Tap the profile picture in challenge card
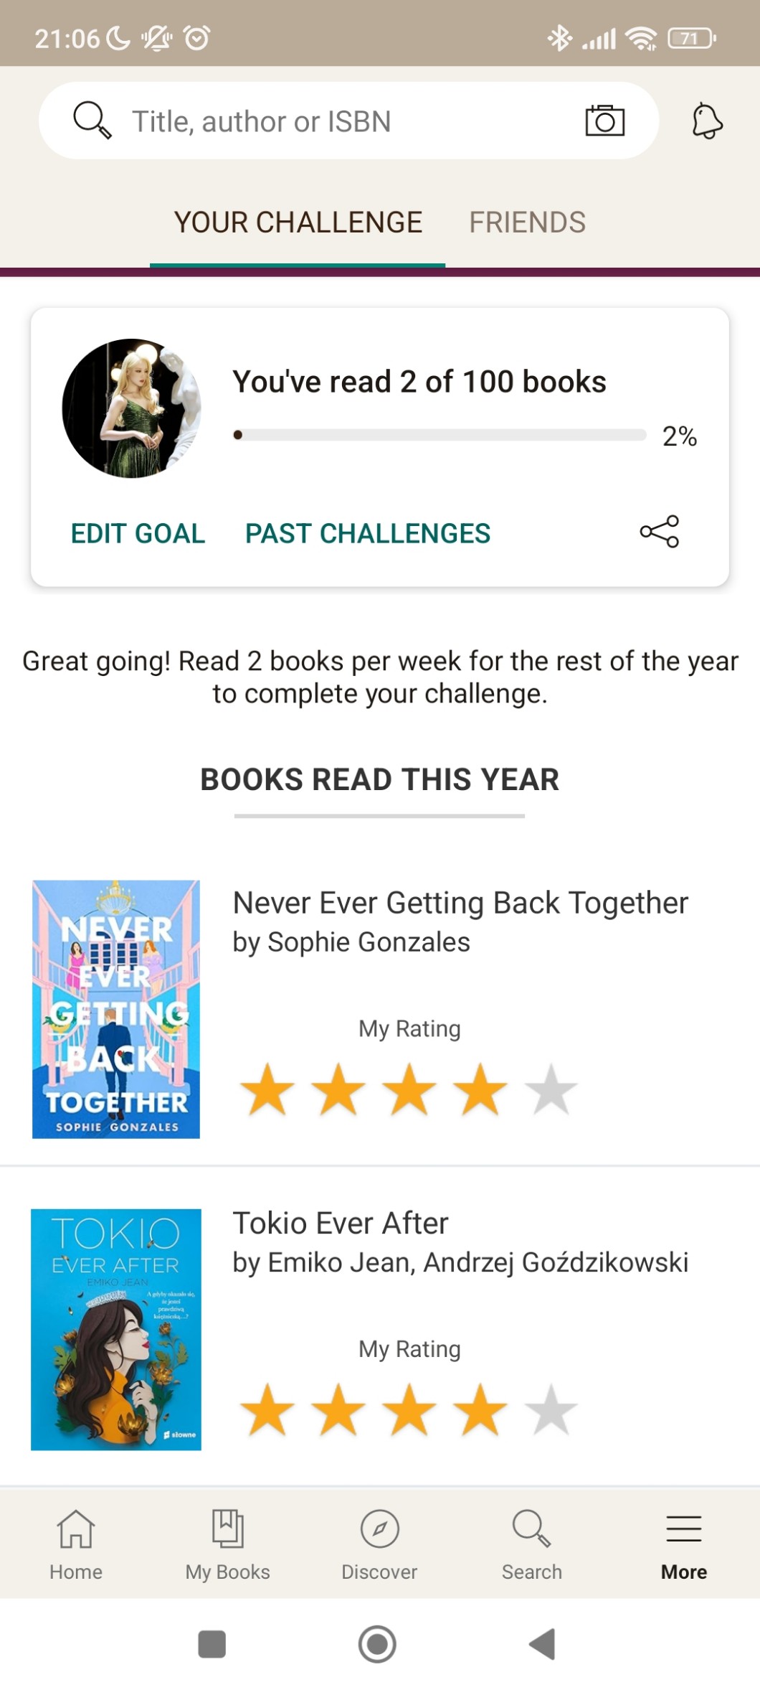The height and width of the screenshot is (1690, 760). (131, 408)
